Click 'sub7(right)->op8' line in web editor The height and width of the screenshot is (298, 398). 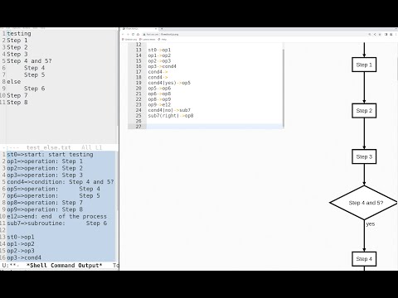click(171, 116)
